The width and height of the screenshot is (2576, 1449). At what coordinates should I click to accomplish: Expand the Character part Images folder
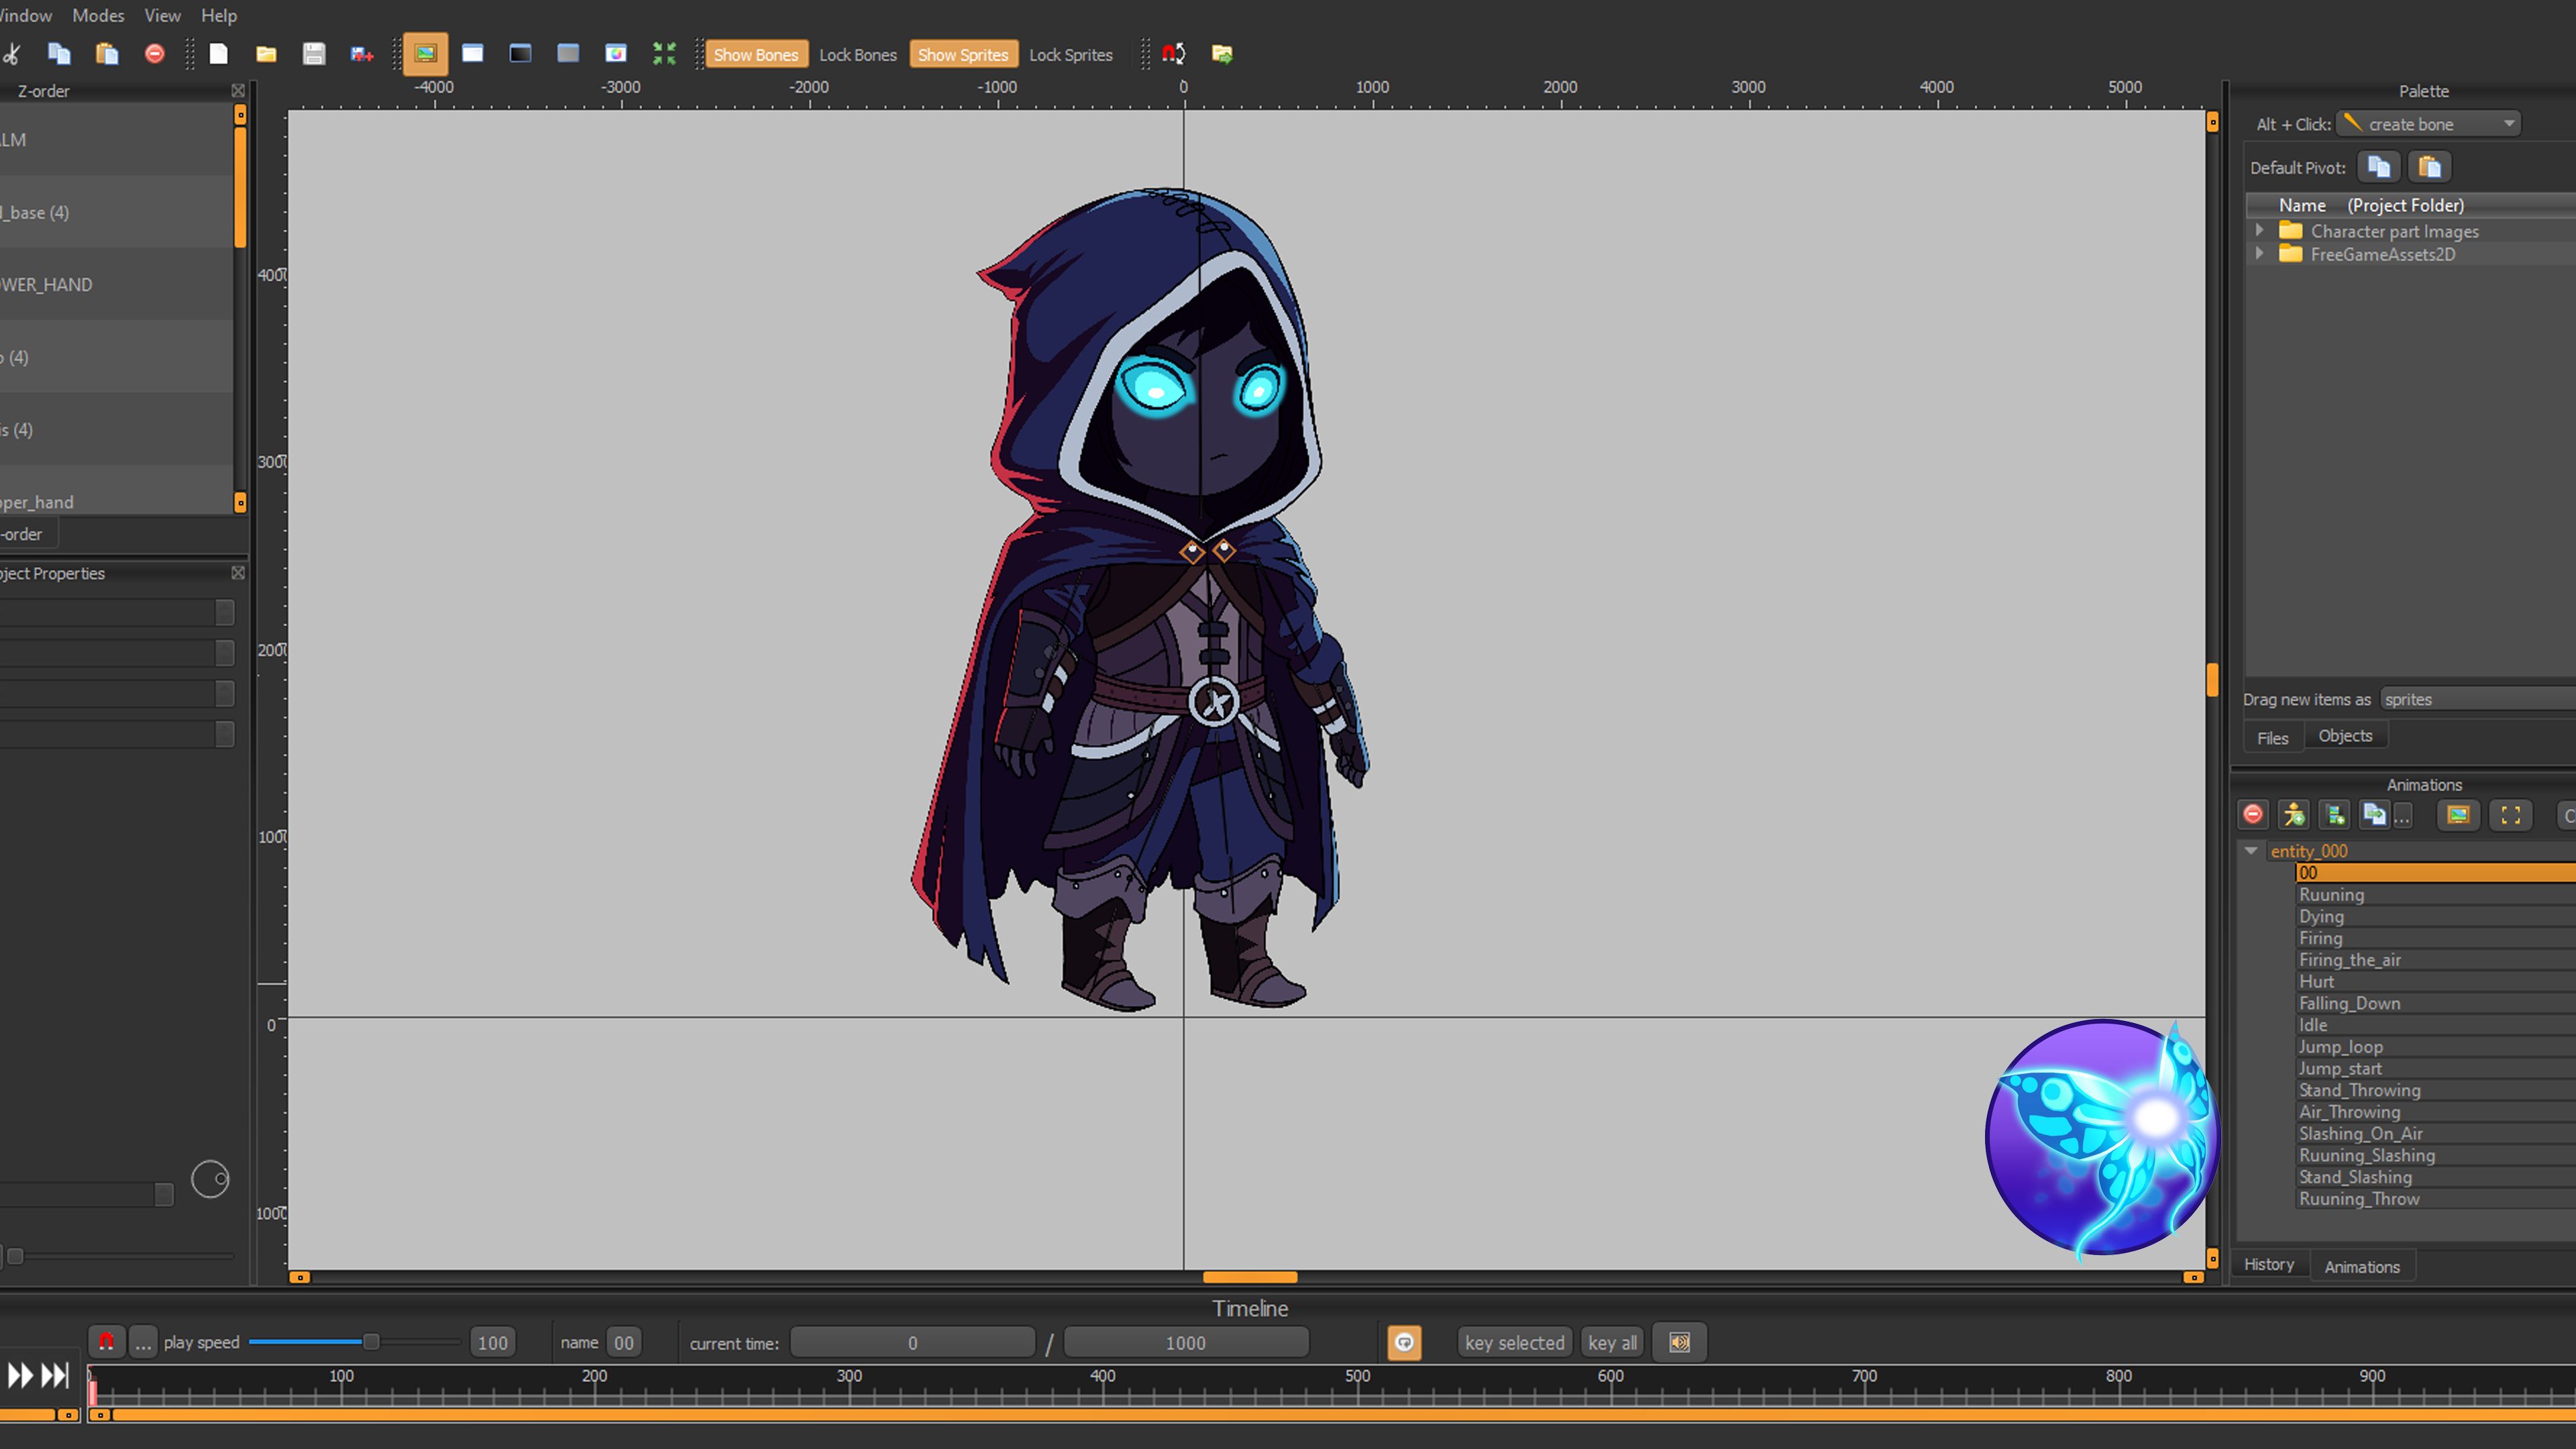tap(2259, 231)
